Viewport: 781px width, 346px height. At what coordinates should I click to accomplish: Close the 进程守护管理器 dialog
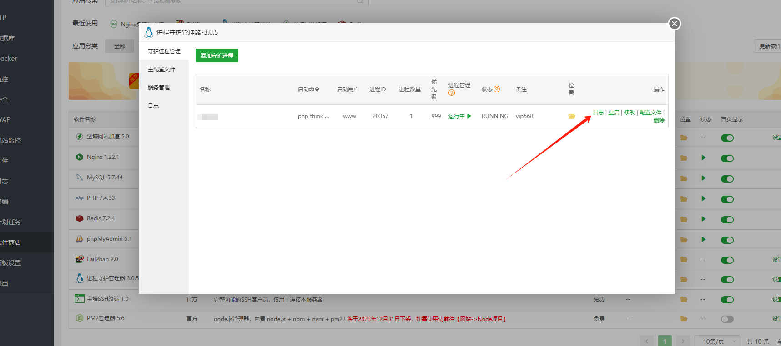[x=674, y=24]
